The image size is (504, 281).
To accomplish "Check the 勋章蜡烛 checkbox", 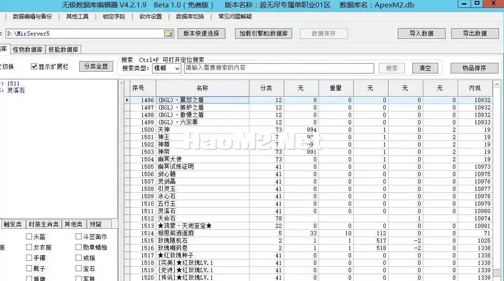I will click(78, 247).
